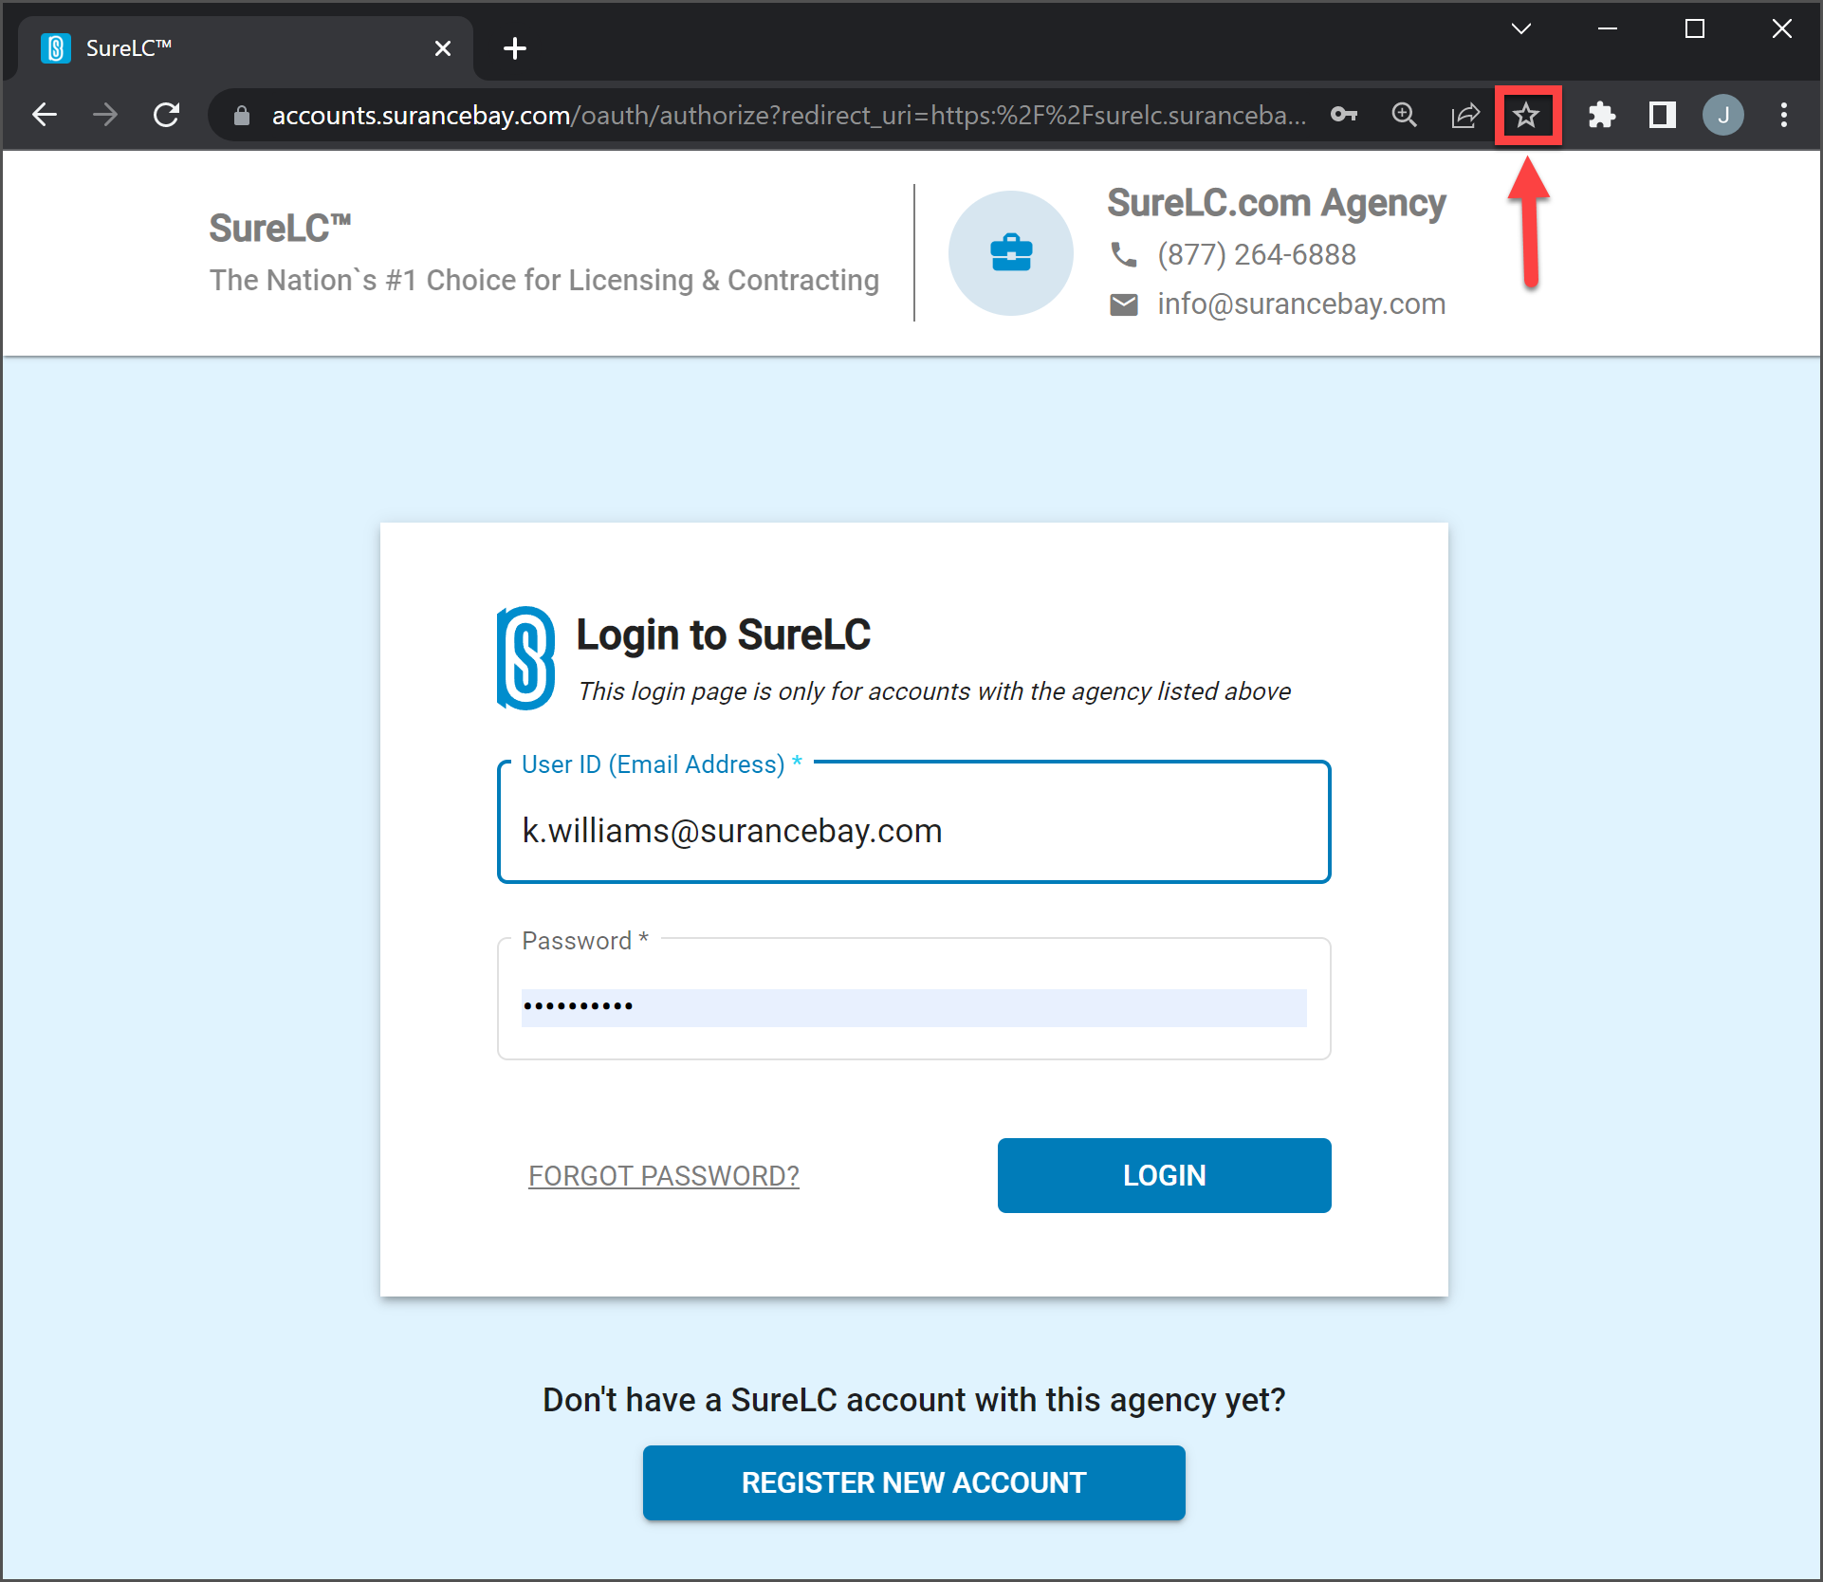
Task: View site info lock icon
Action: click(242, 116)
